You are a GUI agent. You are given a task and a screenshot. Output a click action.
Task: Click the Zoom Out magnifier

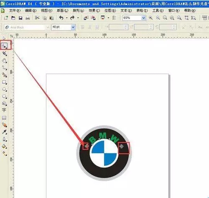pyautogui.click(x=158, y=18)
